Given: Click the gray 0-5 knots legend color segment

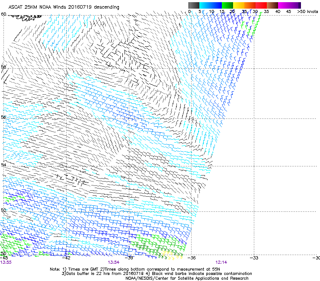Looking at the screenshot, I should tap(194, 5).
